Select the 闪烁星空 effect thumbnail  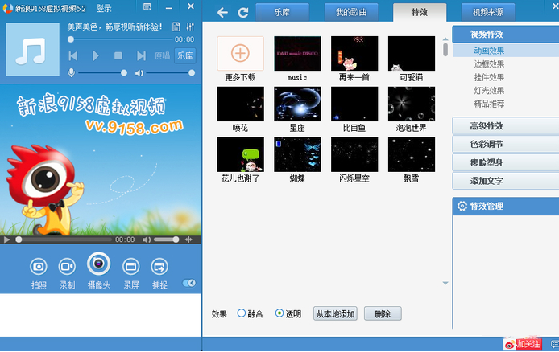click(x=354, y=154)
